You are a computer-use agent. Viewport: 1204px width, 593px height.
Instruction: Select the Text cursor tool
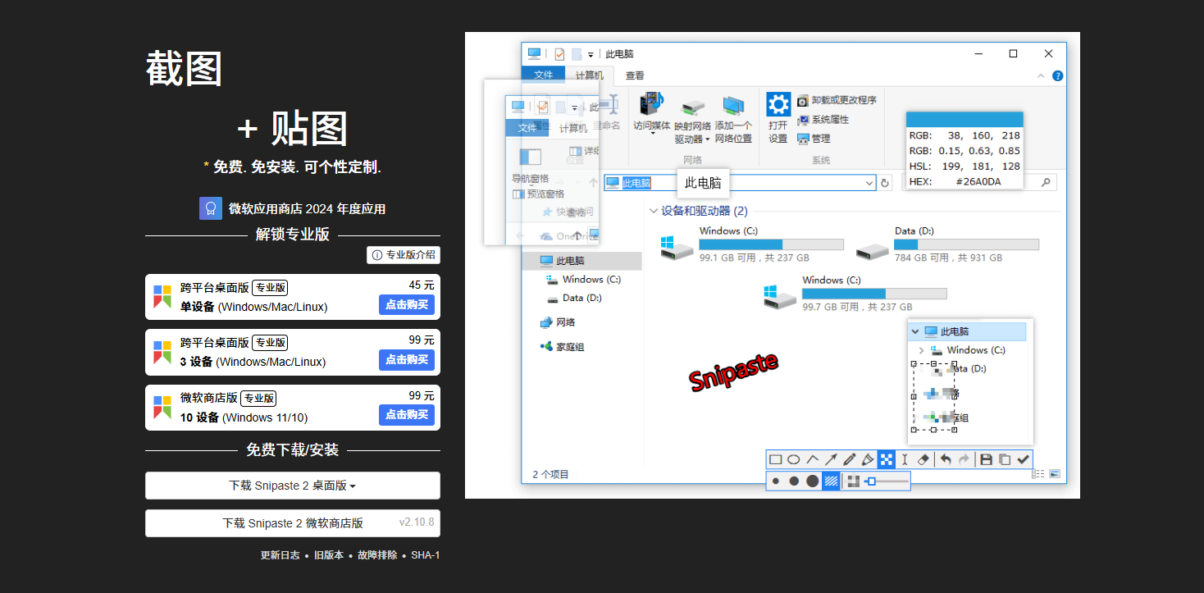click(905, 459)
